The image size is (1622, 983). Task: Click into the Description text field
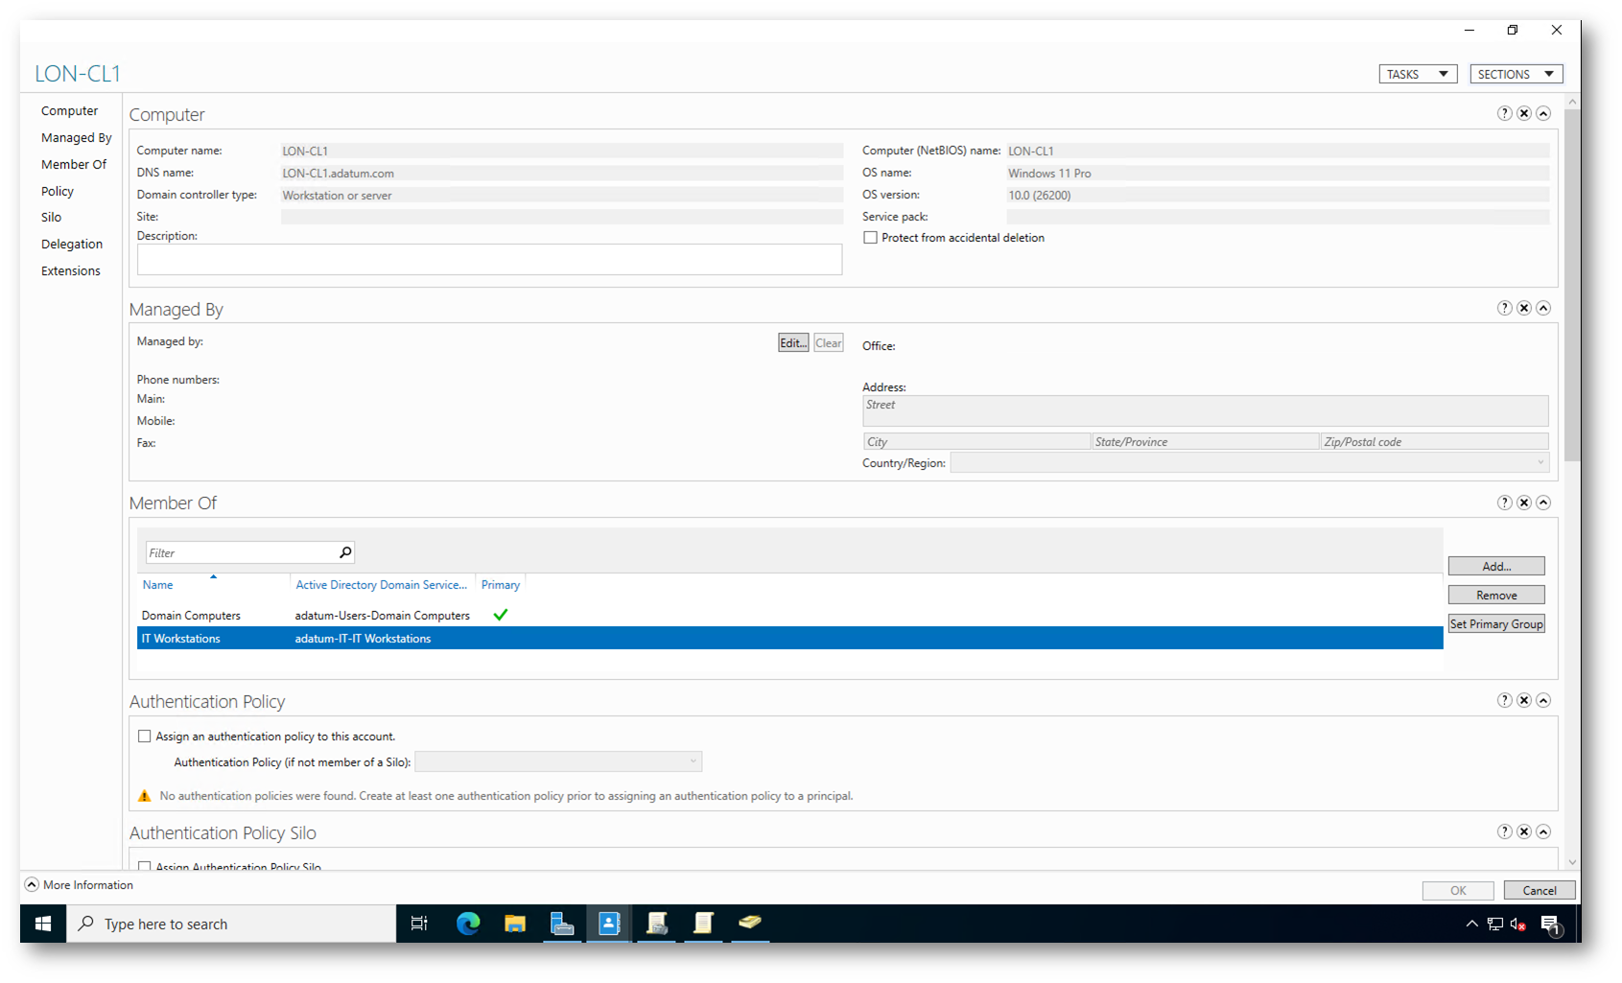(489, 260)
